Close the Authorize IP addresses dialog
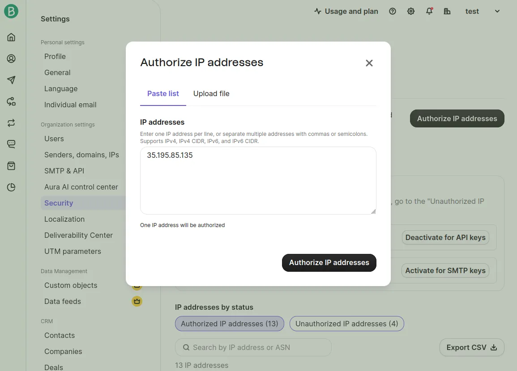517x371 pixels. tap(369, 63)
